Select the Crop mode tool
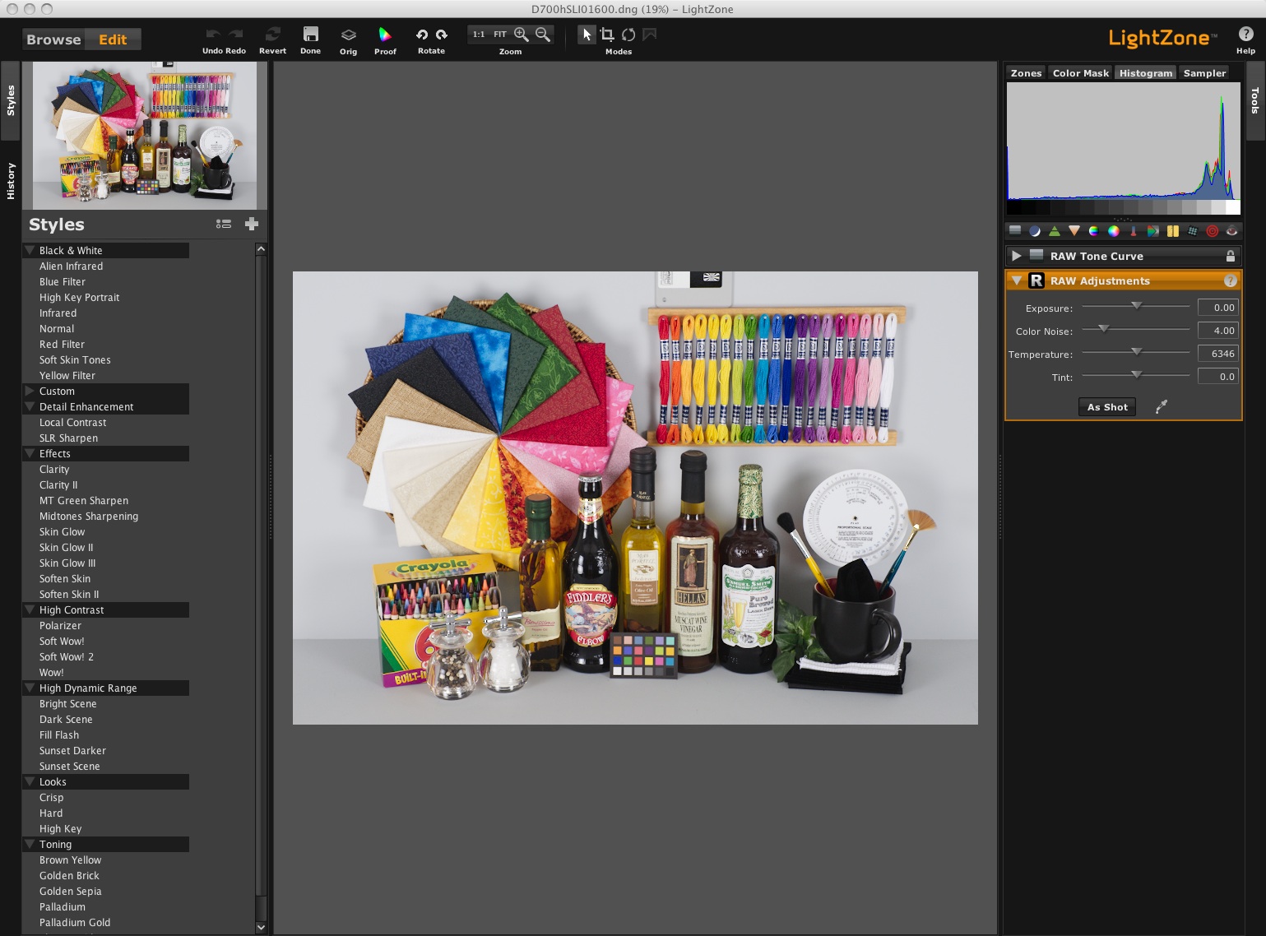1266x936 pixels. (x=607, y=35)
